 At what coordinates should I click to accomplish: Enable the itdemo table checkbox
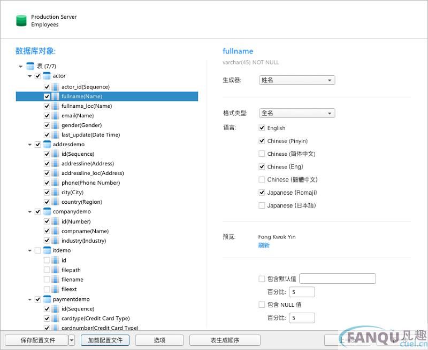(x=37, y=250)
